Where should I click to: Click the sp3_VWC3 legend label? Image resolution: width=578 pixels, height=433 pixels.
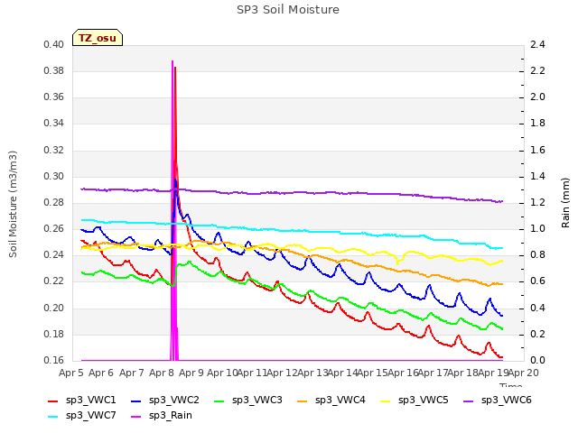point(256,401)
